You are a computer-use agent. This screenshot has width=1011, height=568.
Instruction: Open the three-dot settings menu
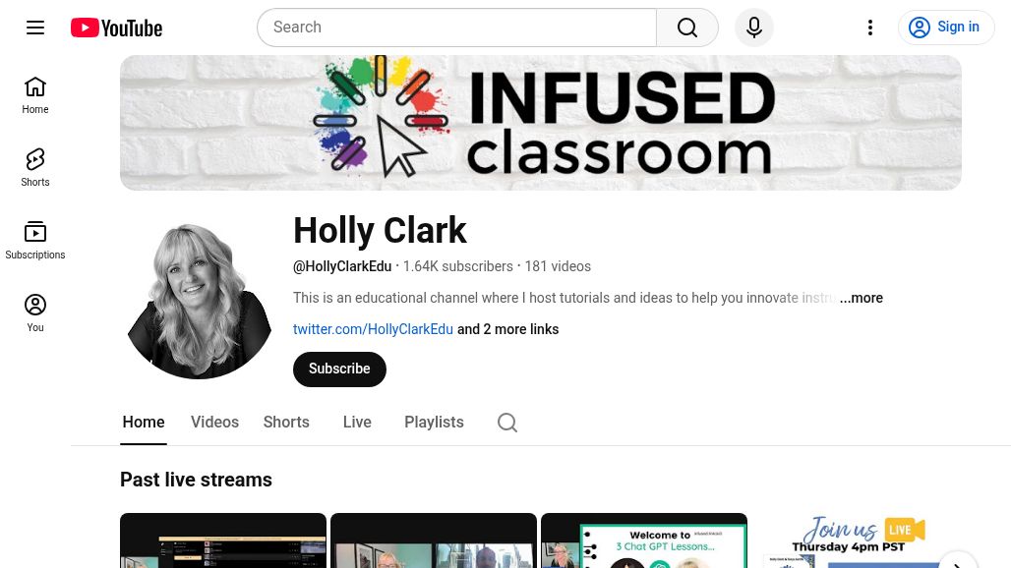pos(870,28)
